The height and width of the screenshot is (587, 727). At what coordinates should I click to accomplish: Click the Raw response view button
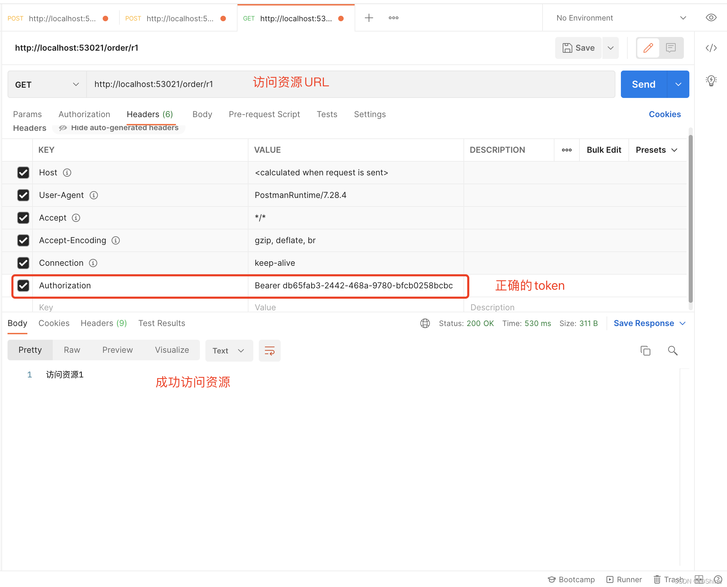(72, 350)
